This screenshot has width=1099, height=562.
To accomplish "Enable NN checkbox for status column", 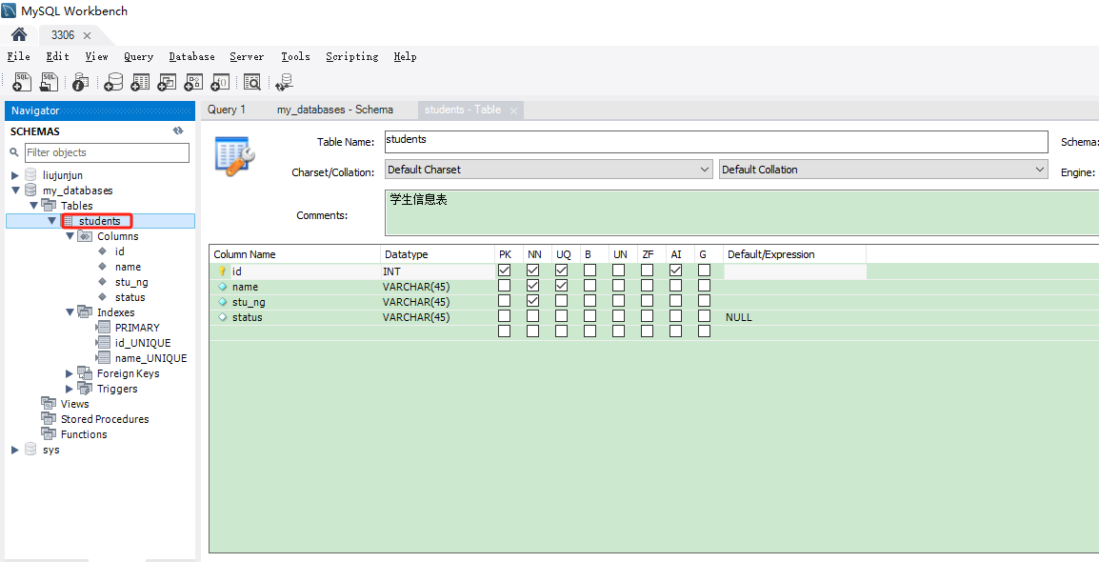I will click(532, 316).
